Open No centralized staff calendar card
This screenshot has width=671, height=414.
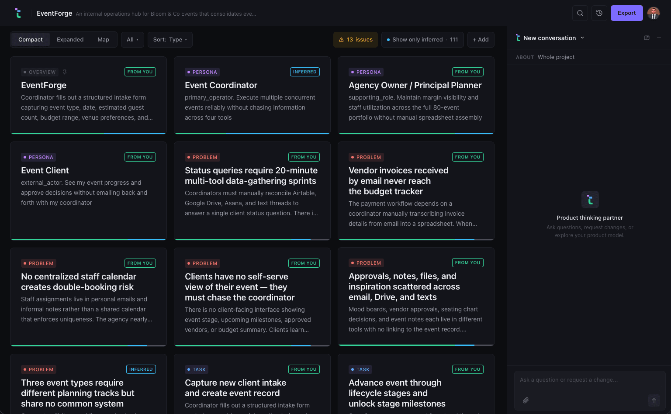[x=88, y=297]
